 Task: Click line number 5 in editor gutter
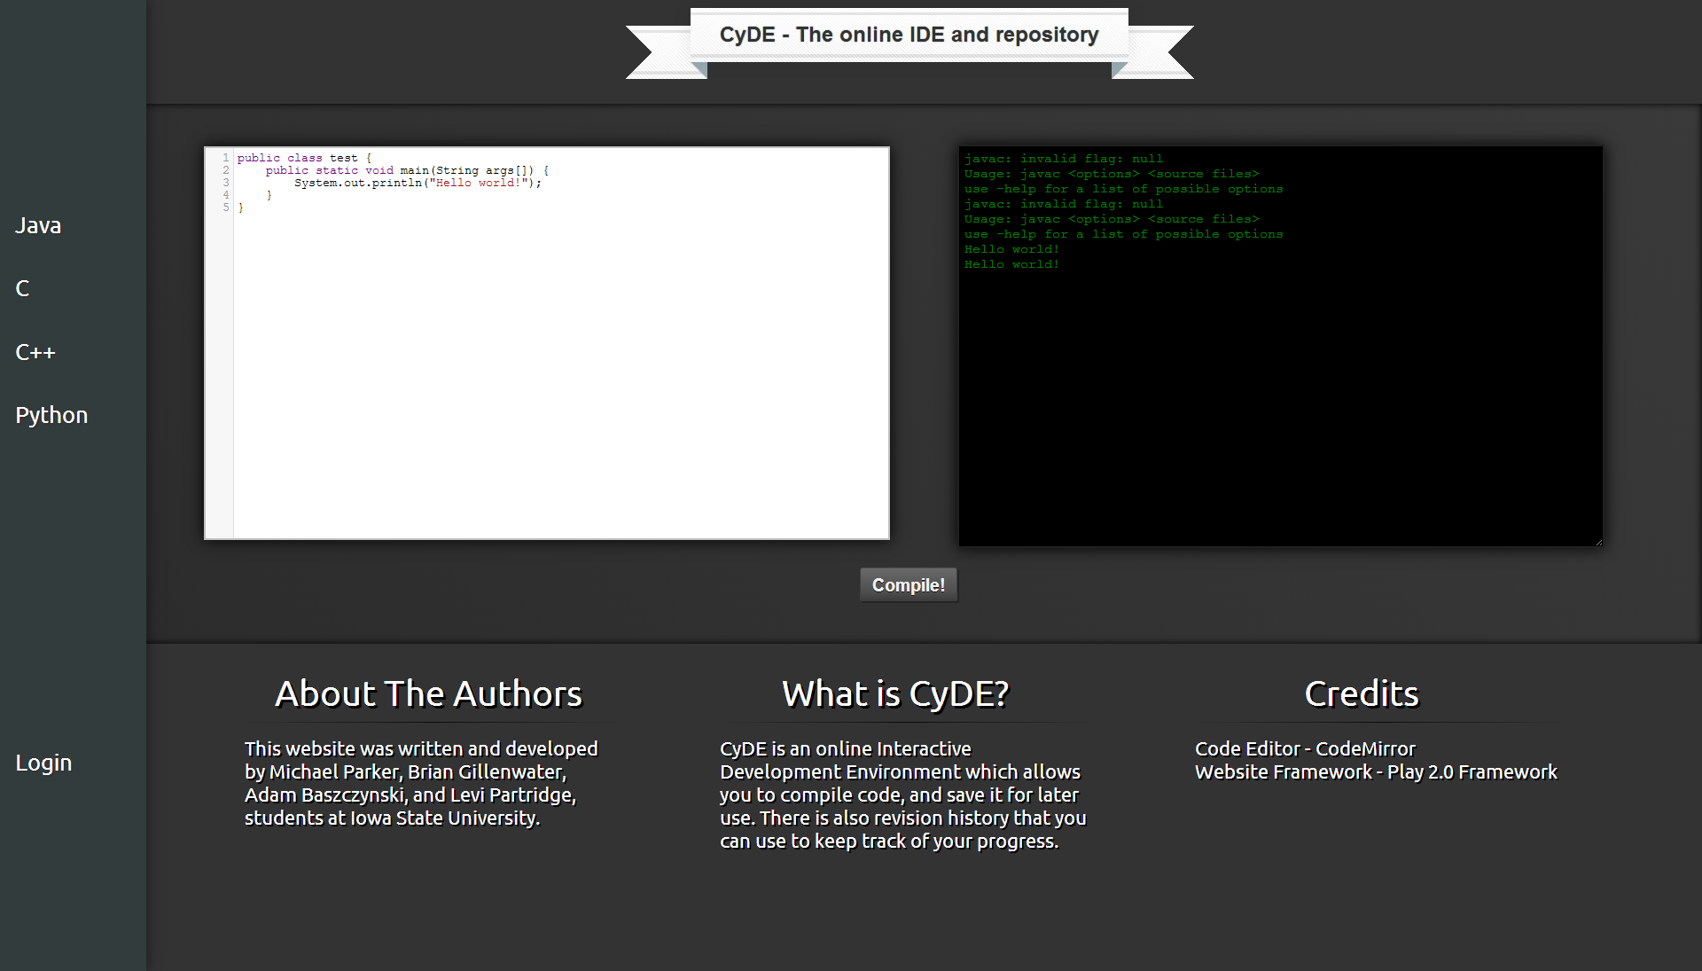point(226,208)
